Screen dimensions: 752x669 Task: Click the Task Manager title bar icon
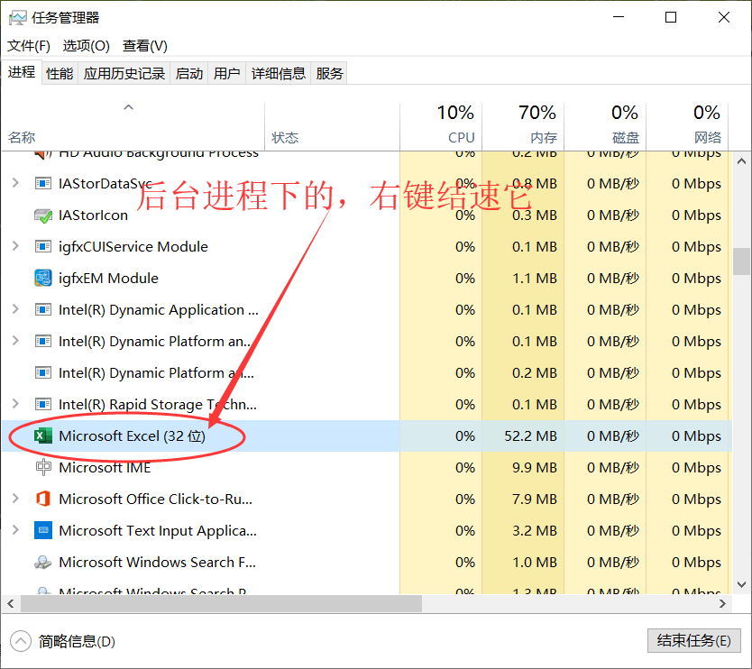(18, 18)
